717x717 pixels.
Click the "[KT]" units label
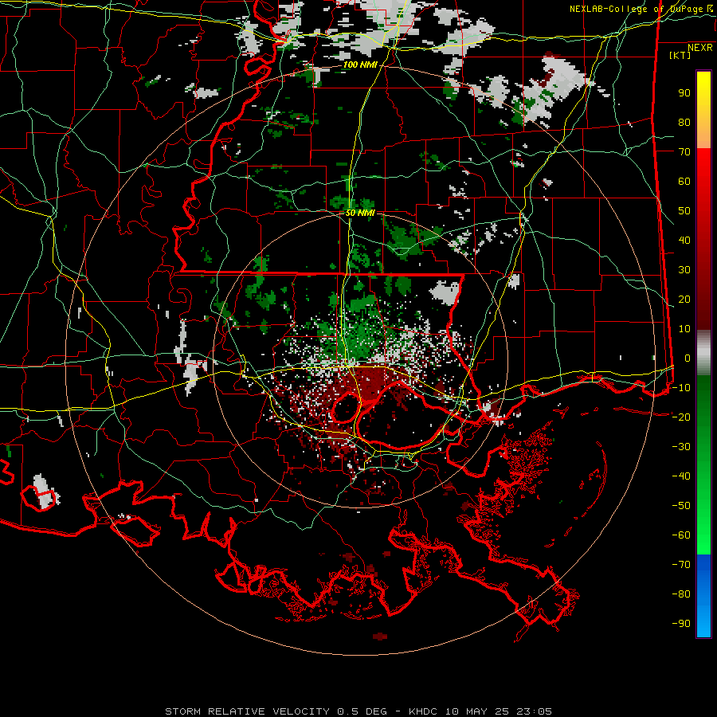[x=680, y=55]
